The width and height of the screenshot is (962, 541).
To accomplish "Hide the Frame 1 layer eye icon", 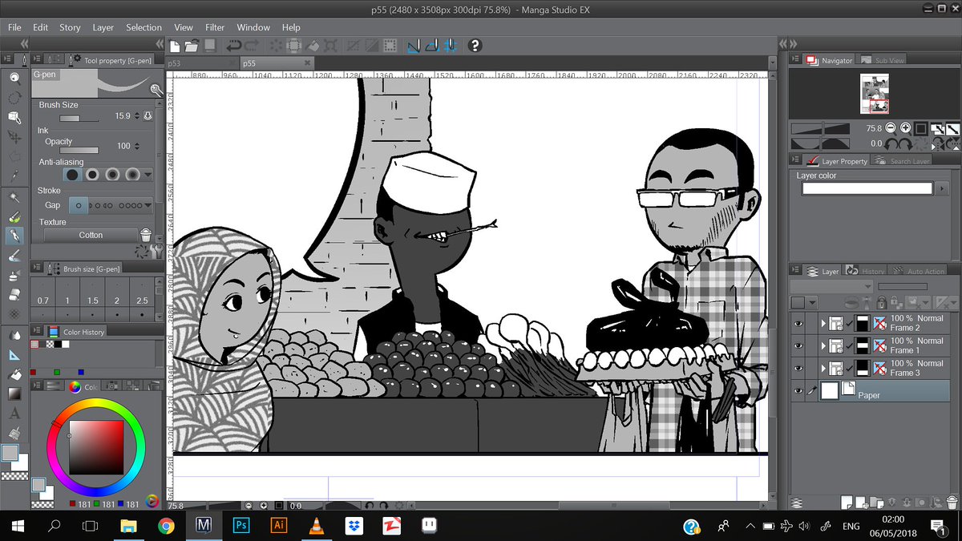I will pyautogui.click(x=798, y=345).
